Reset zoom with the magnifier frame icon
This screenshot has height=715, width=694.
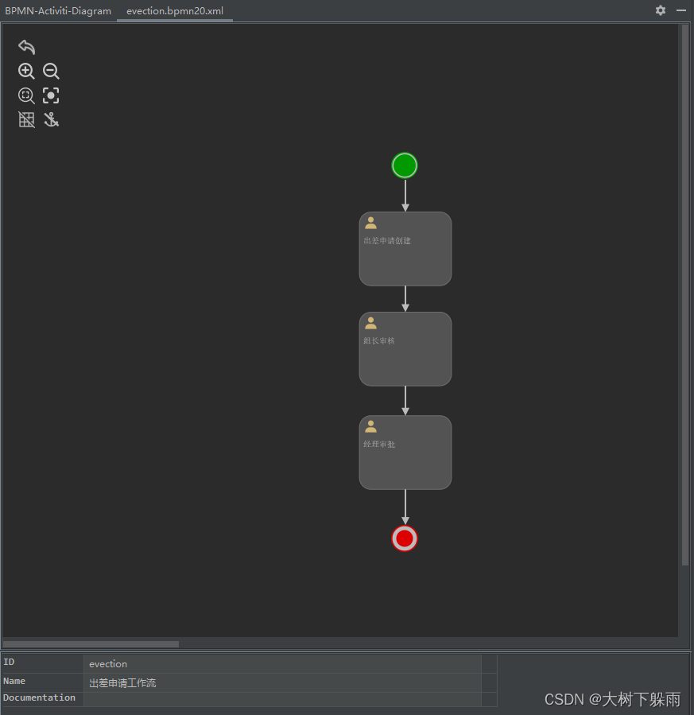(x=26, y=95)
